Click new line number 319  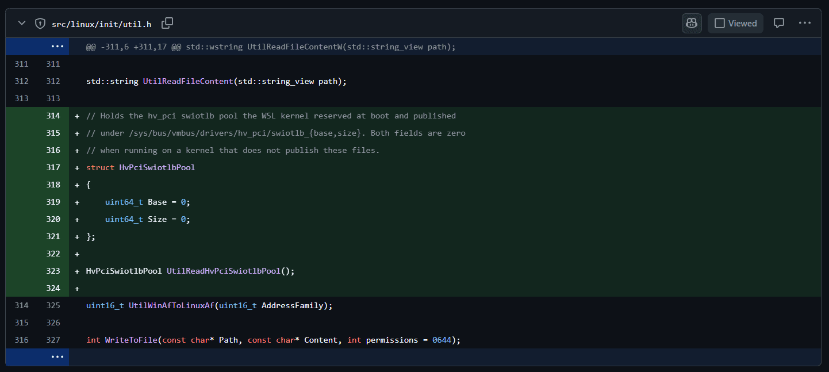click(53, 202)
